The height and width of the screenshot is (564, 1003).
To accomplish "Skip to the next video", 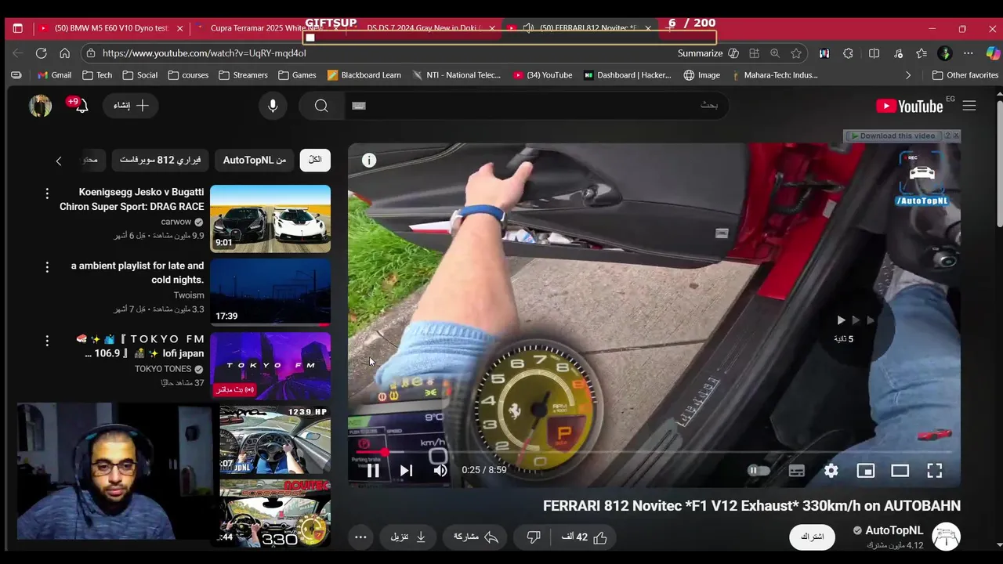I will [406, 470].
